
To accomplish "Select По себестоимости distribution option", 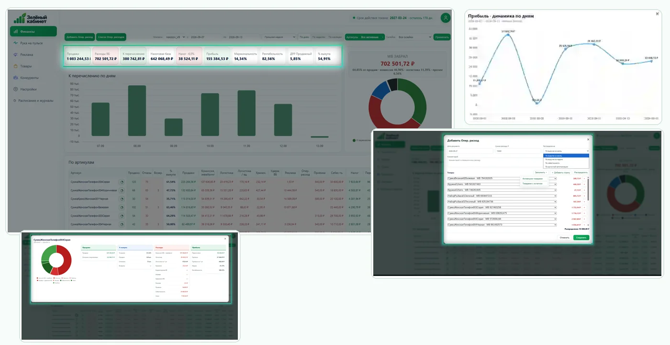I will click(566, 163).
